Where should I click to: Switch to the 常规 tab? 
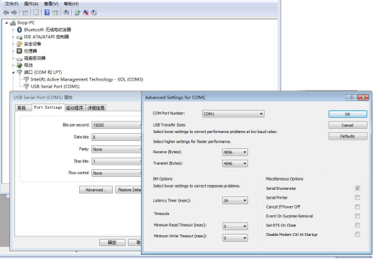(x=23, y=108)
